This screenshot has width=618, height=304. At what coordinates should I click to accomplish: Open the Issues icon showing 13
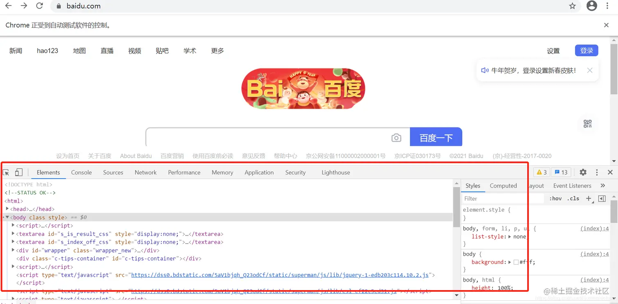click(561, 172)
